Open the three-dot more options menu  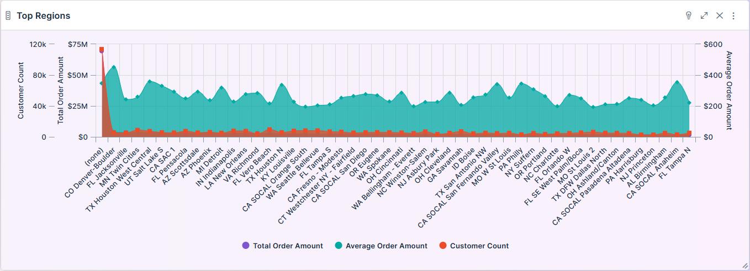[x=733, y=15]
